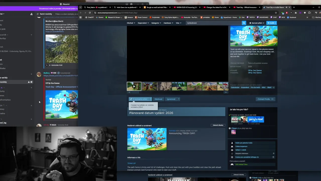Open the Disk bookmark
The width and height of the screenshot is (321, 181).
[x=242, y=17]
